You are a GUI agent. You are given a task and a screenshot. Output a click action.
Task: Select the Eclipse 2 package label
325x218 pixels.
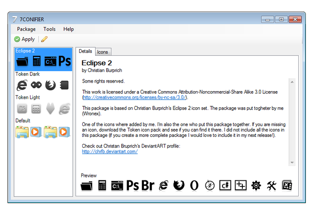point(25,51)
